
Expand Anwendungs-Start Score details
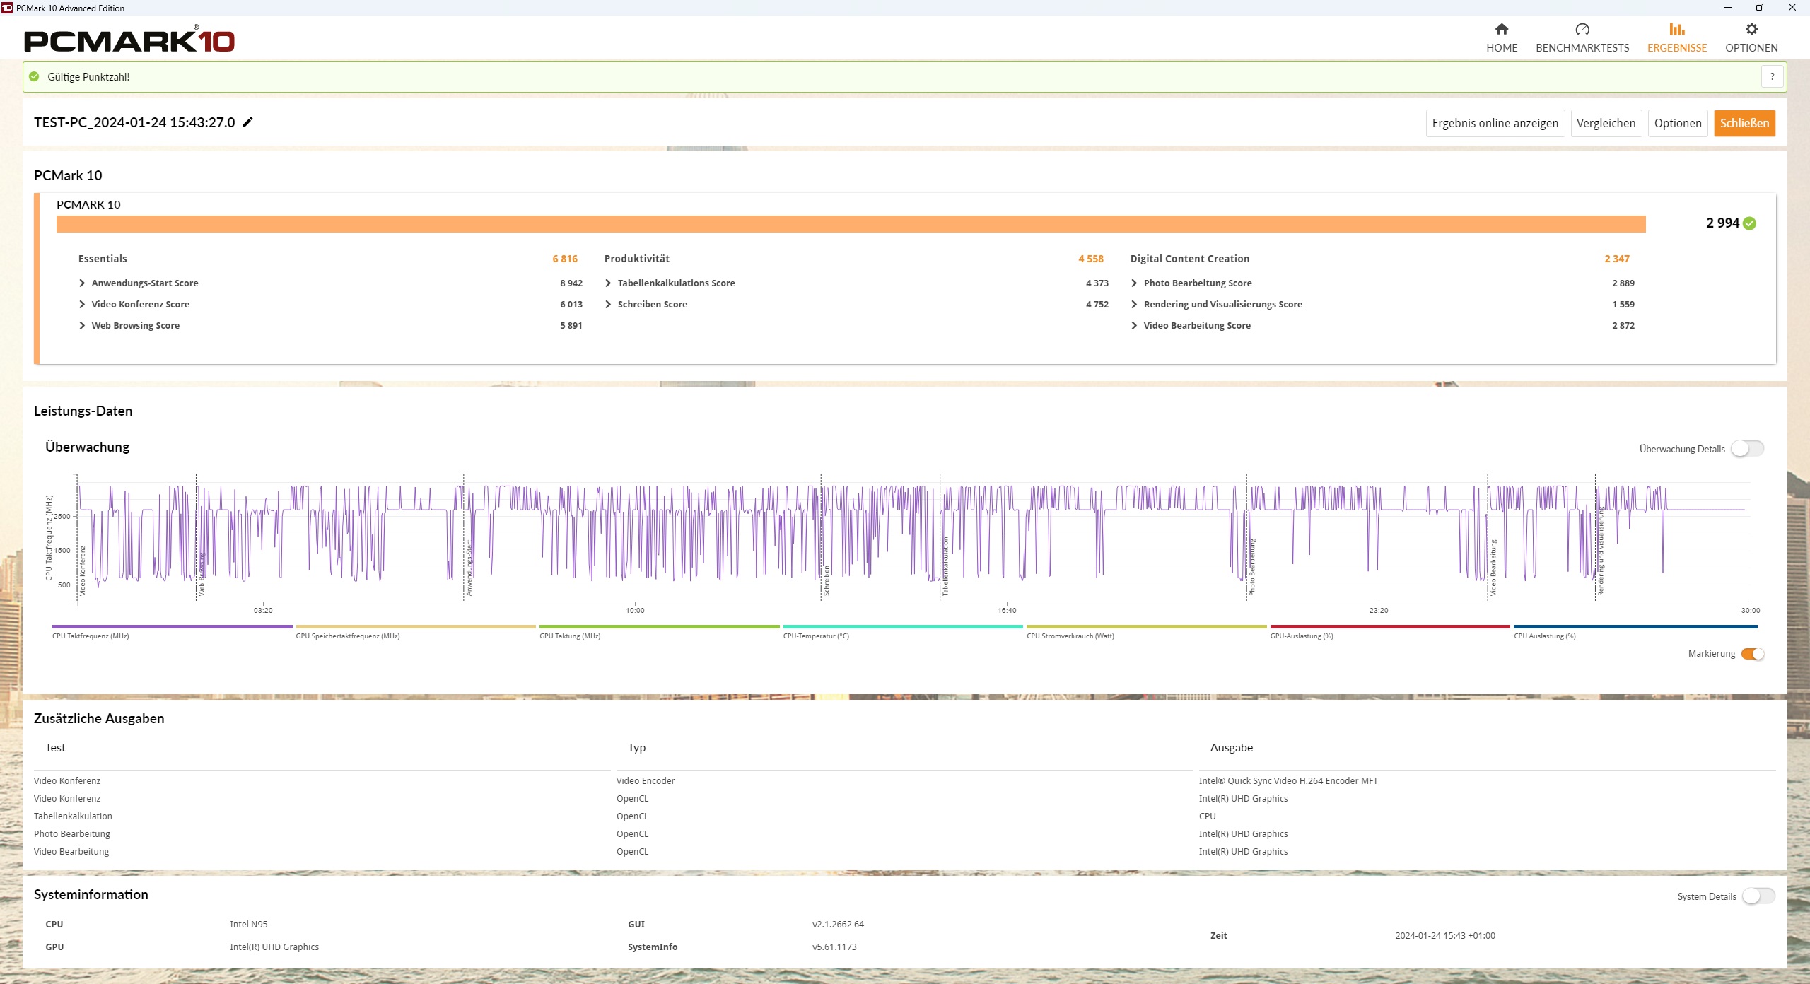tap(82, 283)
